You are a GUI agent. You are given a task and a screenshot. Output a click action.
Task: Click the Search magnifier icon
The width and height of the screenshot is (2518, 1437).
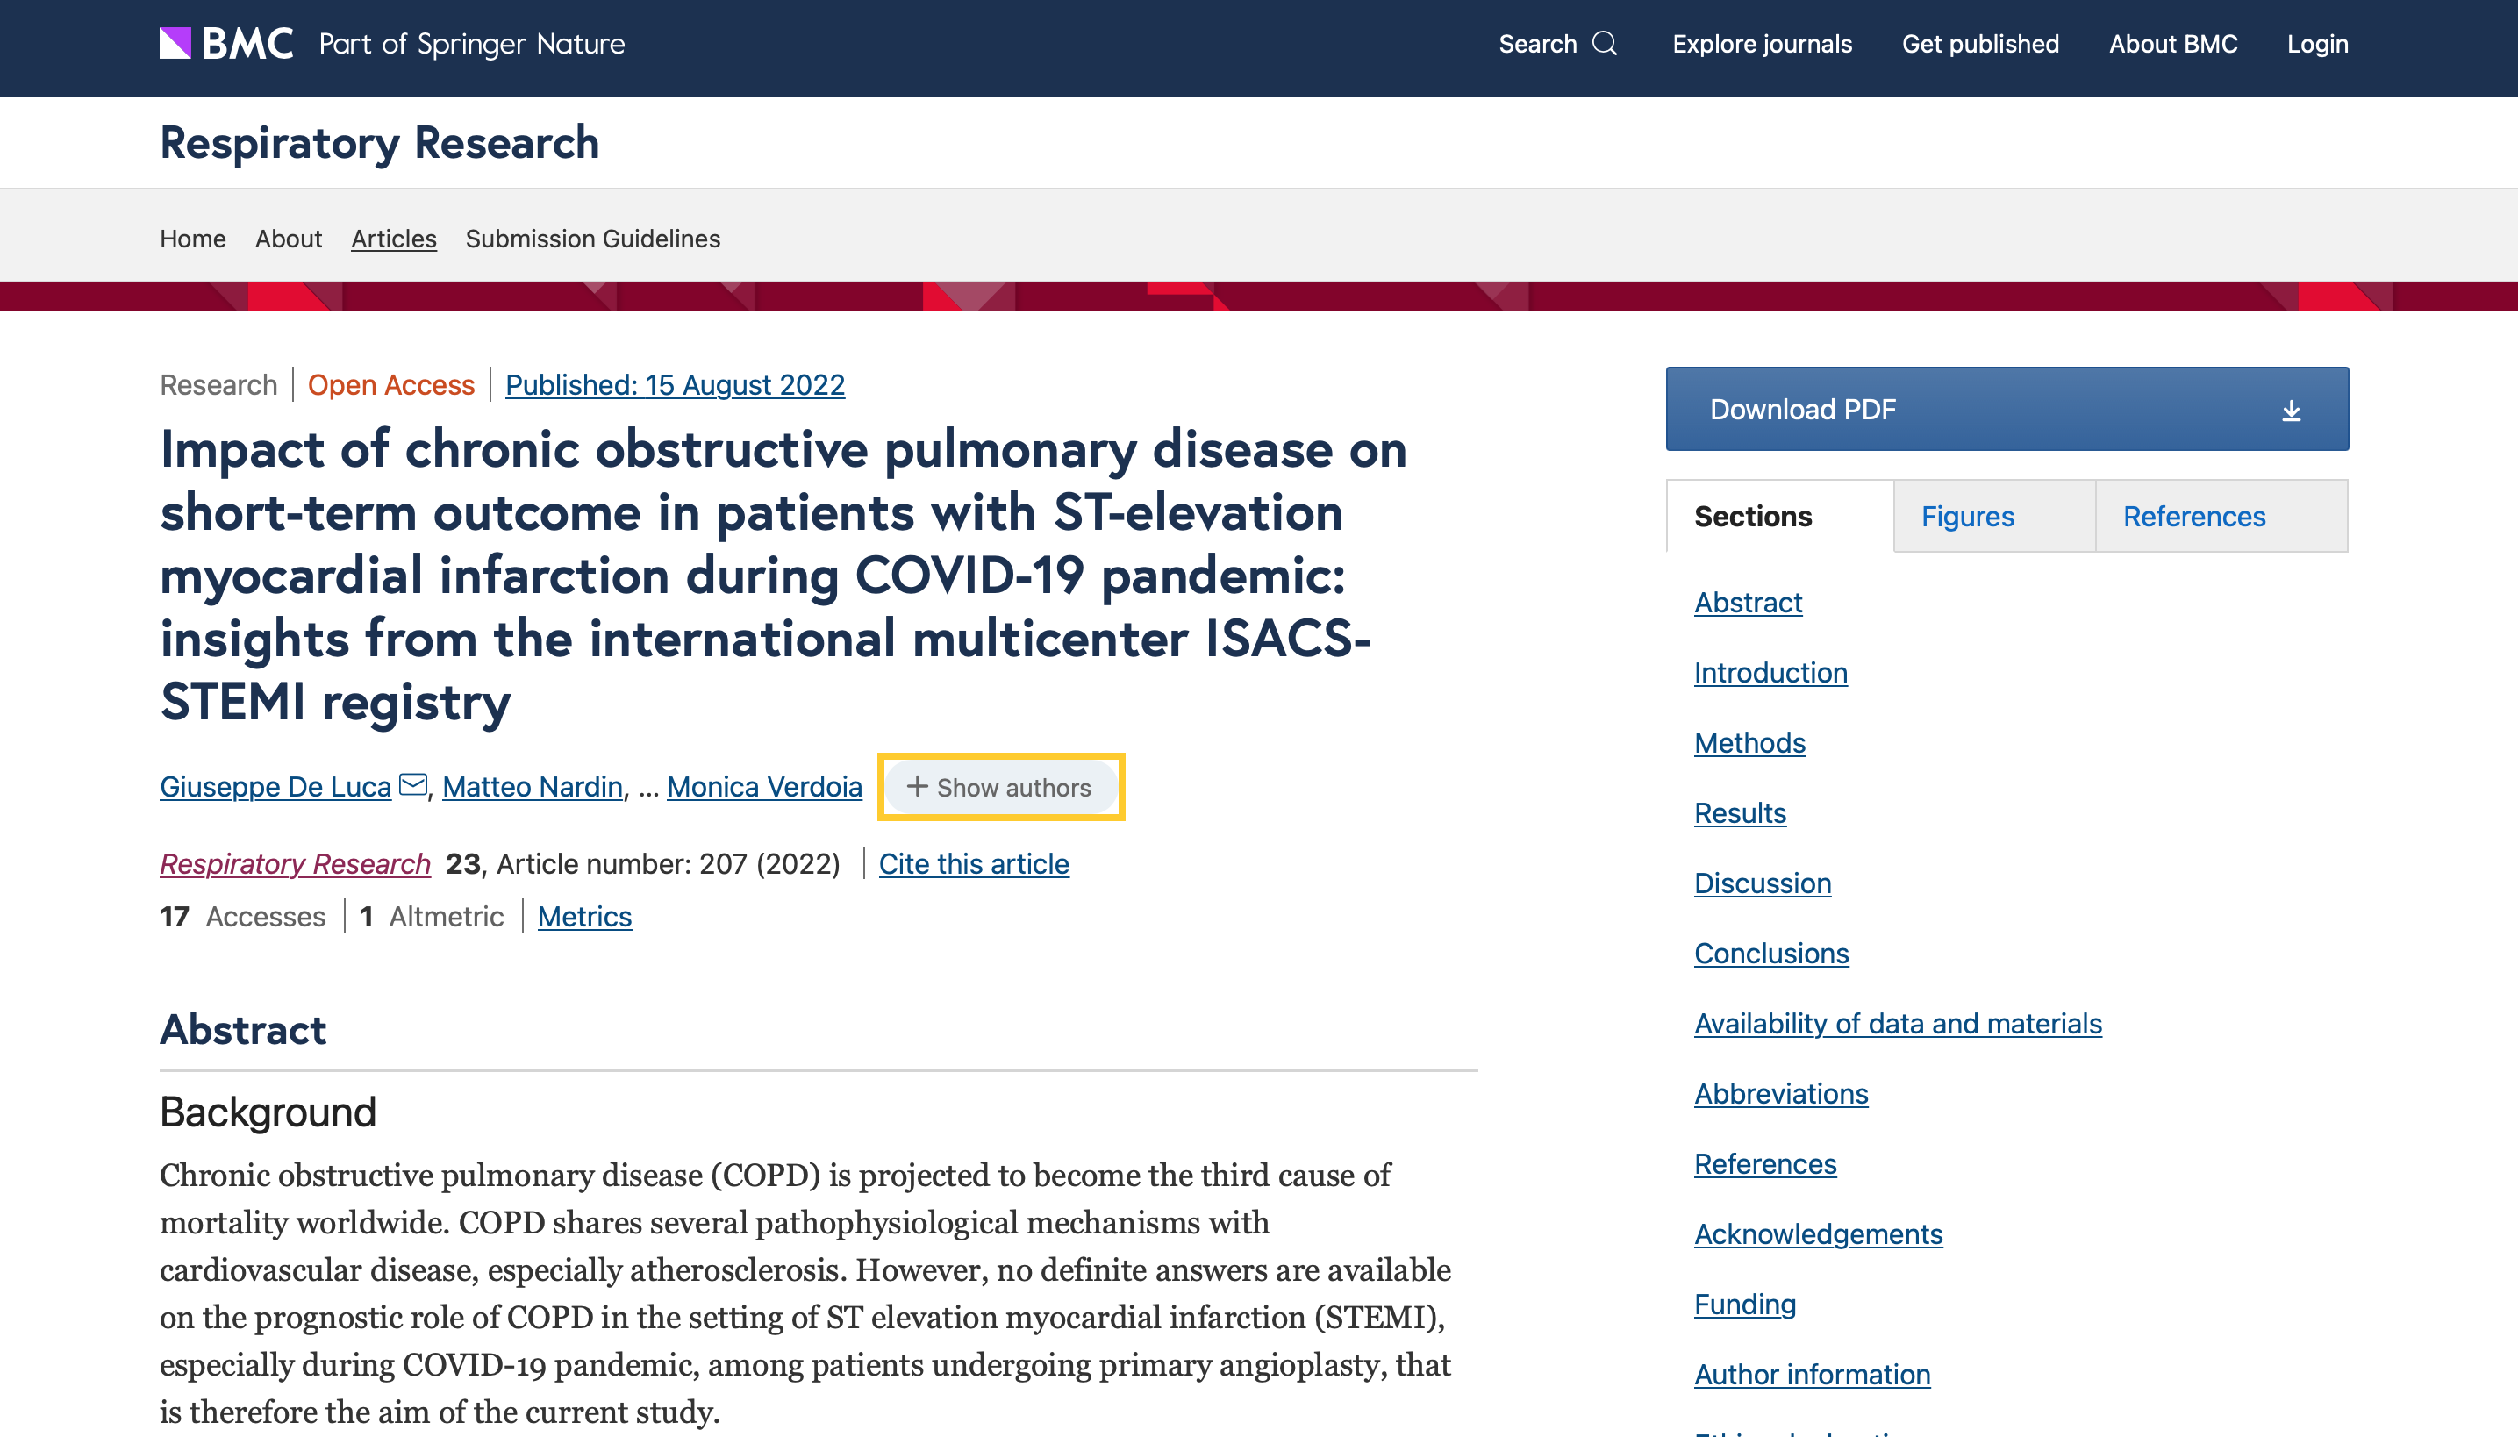click(1605, 44)
